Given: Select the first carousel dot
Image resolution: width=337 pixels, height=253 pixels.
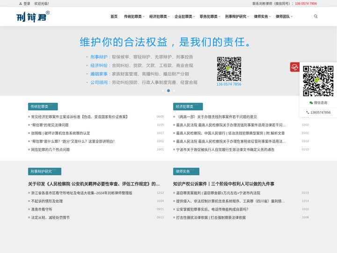Looking at the screenshot, I should coord(163,90).
